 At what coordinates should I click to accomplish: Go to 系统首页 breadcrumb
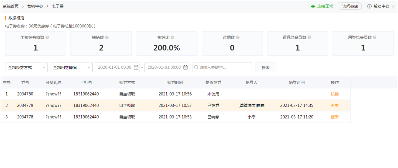point(11,6)
